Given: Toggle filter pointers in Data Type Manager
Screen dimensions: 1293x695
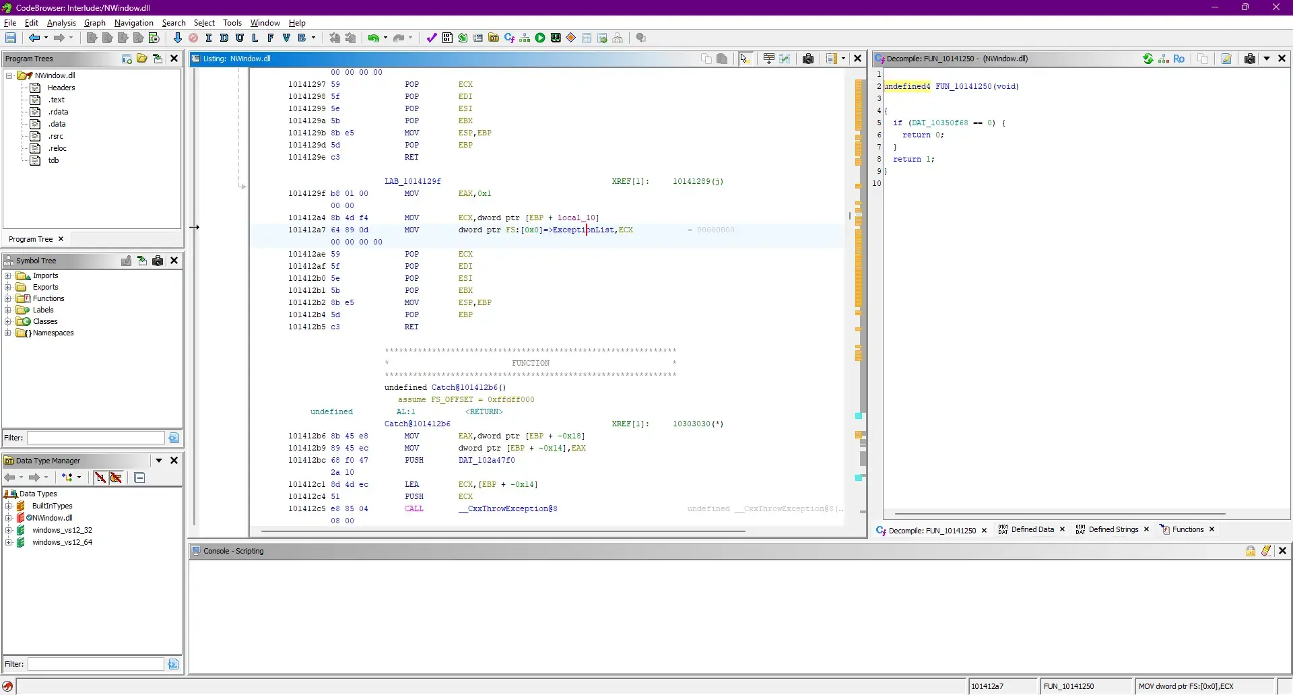Looking at the screenshot, I should coord(116,477).
